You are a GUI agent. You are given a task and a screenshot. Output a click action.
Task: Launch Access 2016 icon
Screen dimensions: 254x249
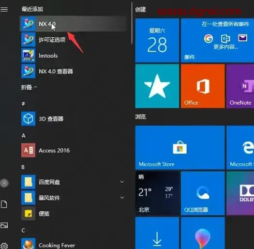[x=28, y=150]
